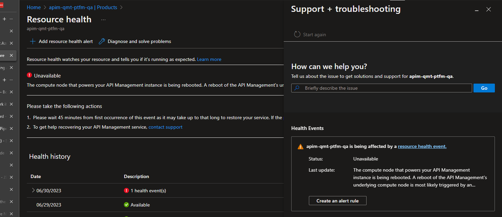The height and width of the screenshot is (217, 502).
Task: Click the Home breadcrumb link
Action: pyautogui.click(x=34, y=8)
